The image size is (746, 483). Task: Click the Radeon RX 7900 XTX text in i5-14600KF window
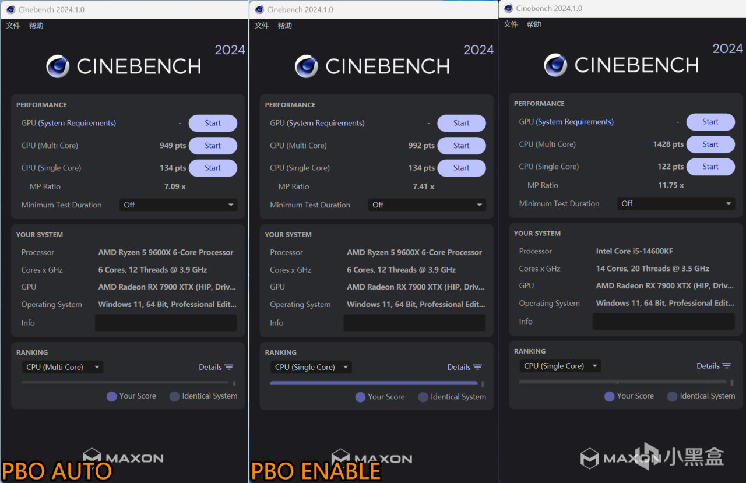pos(664,285)
